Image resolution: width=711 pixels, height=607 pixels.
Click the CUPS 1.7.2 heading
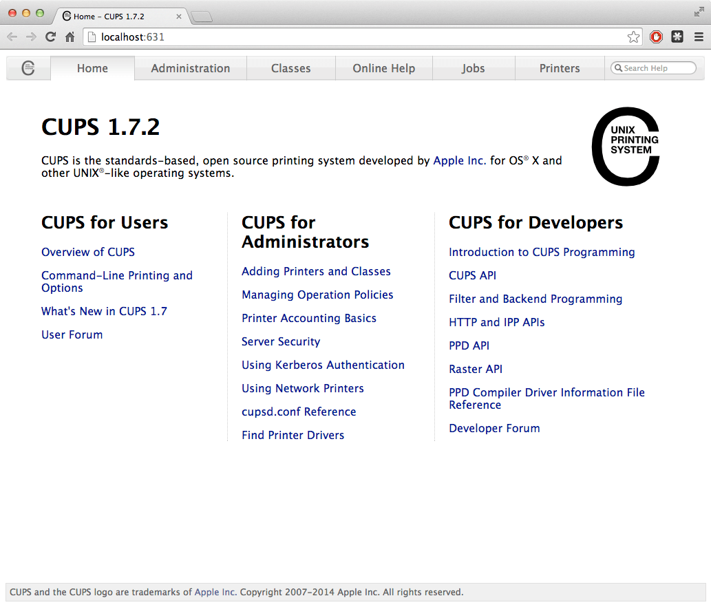(100, 127)
